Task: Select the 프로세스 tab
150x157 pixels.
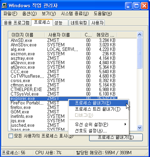Action: pos(42,22)
